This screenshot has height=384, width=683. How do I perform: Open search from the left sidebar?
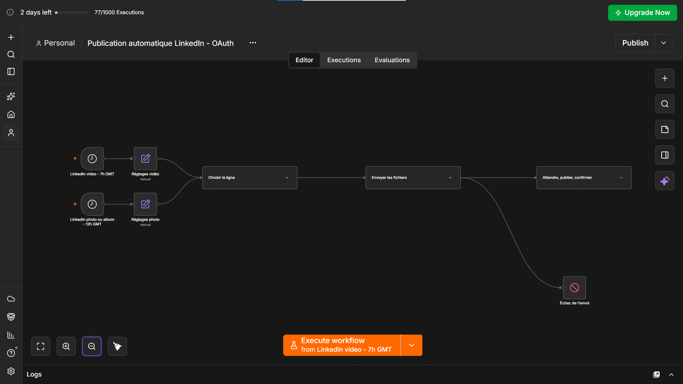(11, 54)
